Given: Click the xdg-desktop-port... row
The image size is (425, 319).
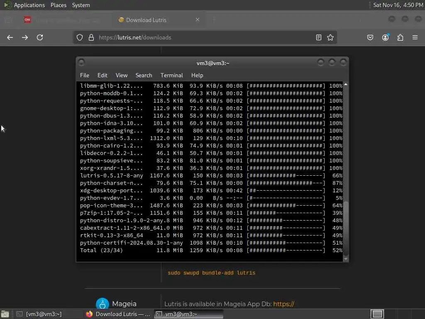Looking at the screenshot, I should tap(211, 190).
